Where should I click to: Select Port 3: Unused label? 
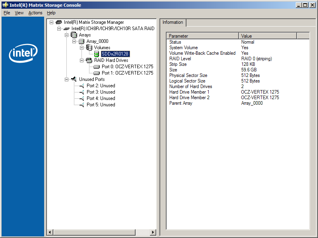pyautogui.click(x=101, y=92)
